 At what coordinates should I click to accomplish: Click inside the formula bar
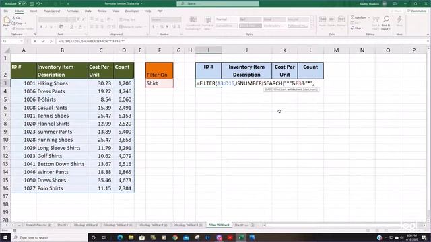point(242,41)
